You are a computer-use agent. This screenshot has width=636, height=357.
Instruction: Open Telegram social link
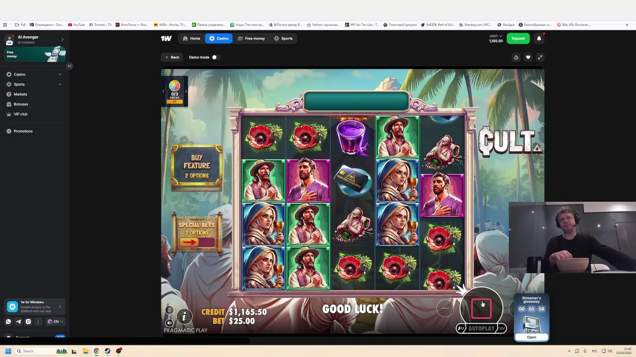point(18,321)
